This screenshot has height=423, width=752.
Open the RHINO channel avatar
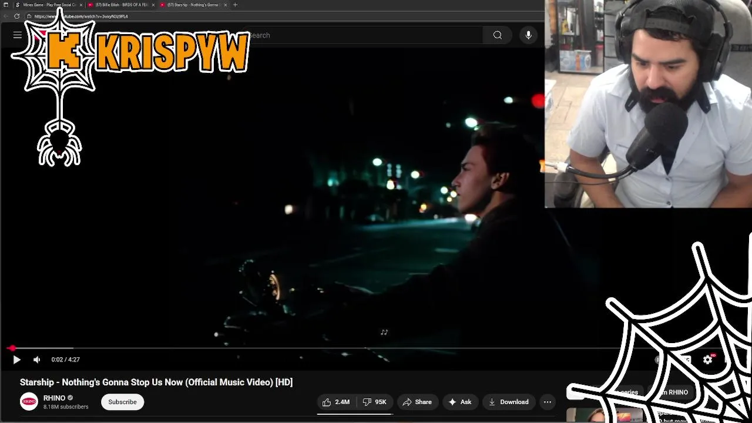(x=29, y=402)
